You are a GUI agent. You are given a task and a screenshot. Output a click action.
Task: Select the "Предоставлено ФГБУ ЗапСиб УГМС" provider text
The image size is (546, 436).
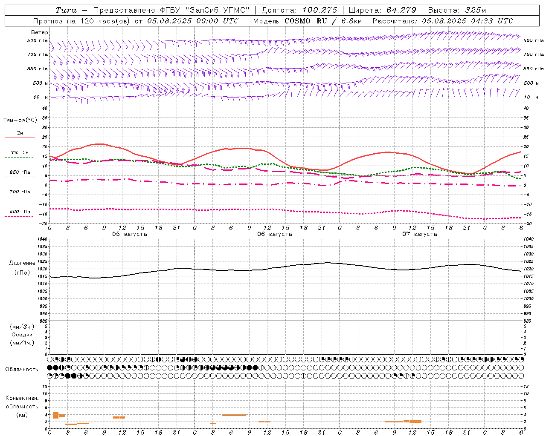click(171, 10)
